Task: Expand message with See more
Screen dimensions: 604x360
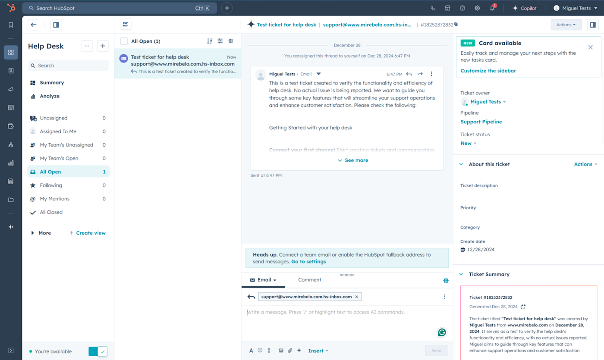Action: 353,160
